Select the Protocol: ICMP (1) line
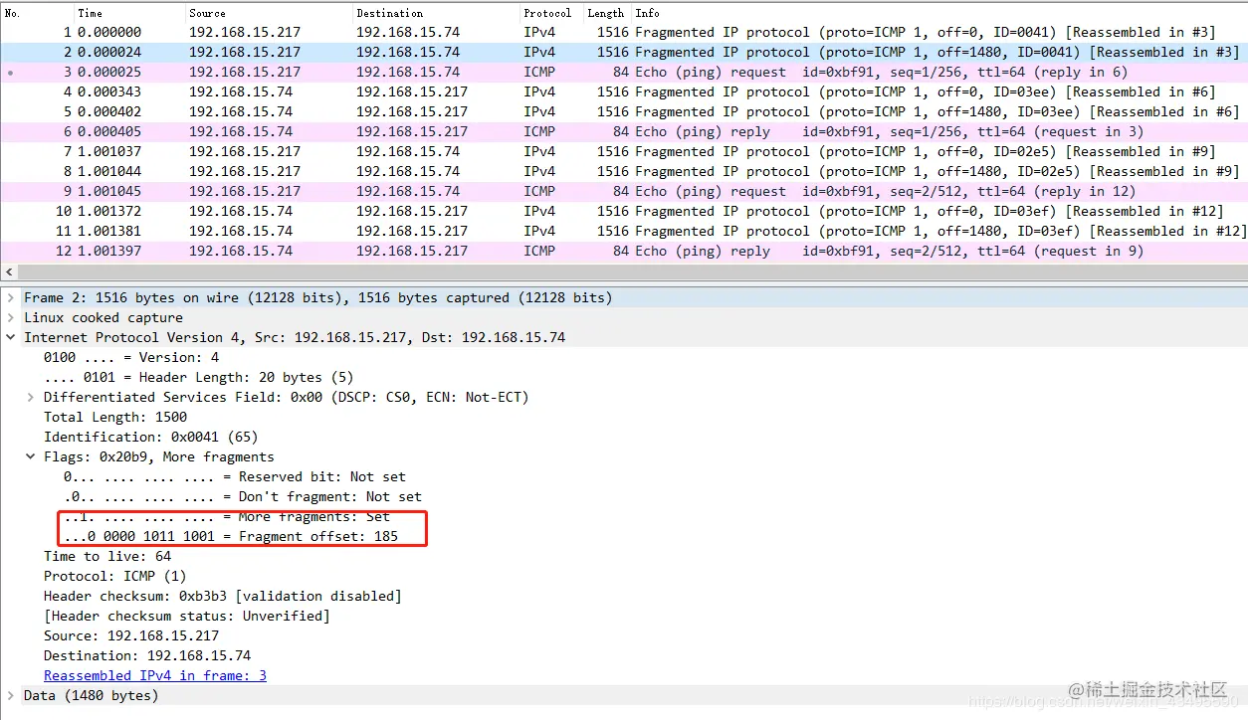Image resolution: width=1248 pixels, height=720 pixels. [115, 576]
